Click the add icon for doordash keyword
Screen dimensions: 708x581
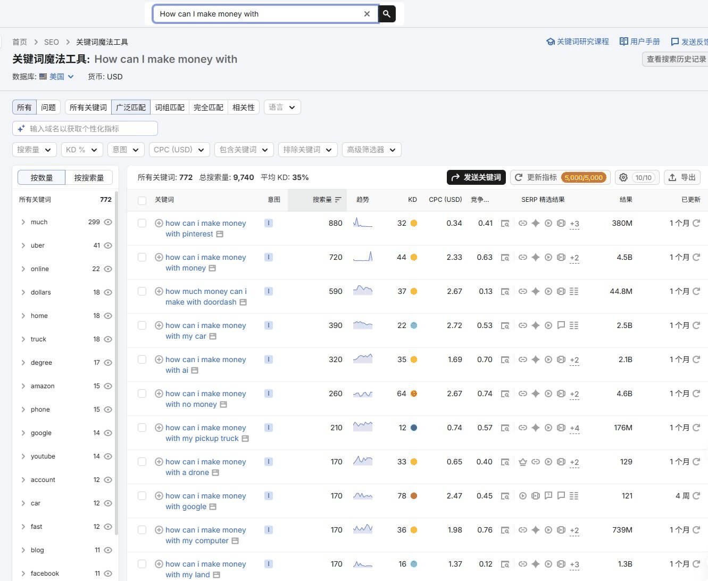[x=159, y=291]
